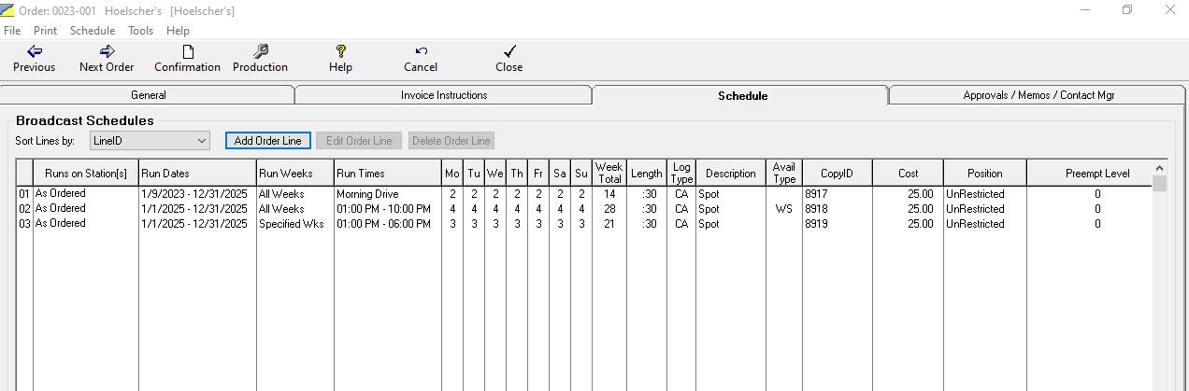The width and height of the screenshot is (1189, 391).
Task: Click the application icon in title bar
Action: 7,10
